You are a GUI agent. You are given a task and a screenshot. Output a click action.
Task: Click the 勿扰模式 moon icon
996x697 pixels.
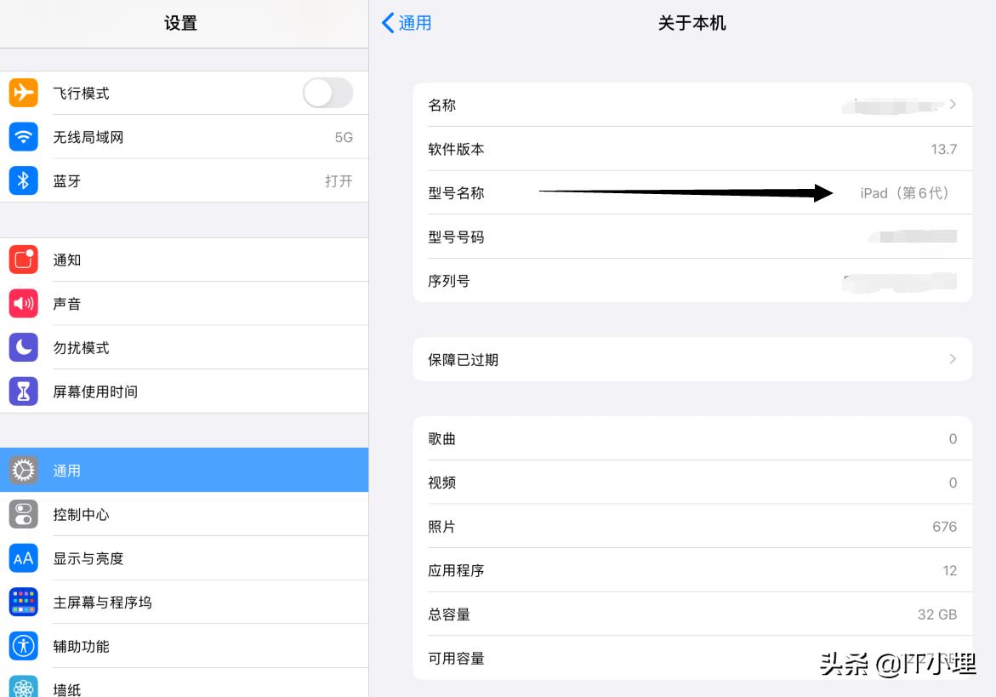(x=23, y=347)
